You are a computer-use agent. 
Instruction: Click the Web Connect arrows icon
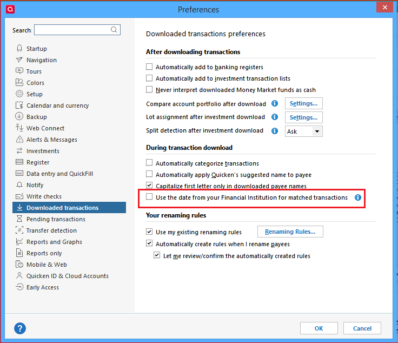19,128
